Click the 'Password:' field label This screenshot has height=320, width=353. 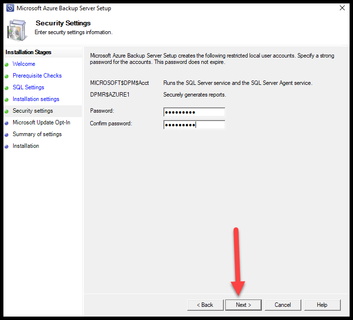102,111
